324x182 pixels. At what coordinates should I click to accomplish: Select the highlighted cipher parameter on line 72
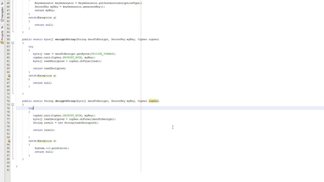coord(153,101)
